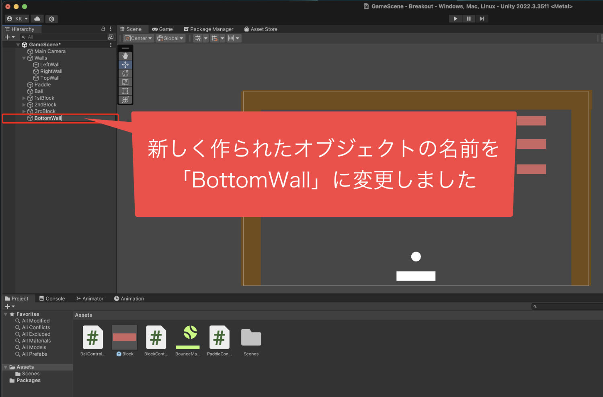This screenshot has height=397, width=603.
Task: Select the BallController script asset
Action: (93, 341)
